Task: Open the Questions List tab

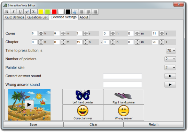Action: pyautogui.click(x=37, y=17)
